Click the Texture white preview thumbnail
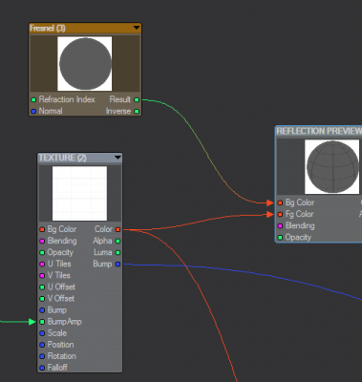This screenshot has height=382, width=362. point(79,193)
